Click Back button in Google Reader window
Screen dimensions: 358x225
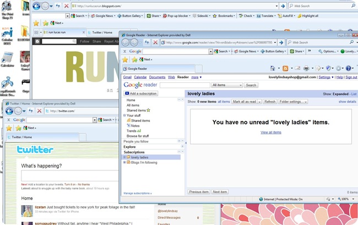point(126,42)
